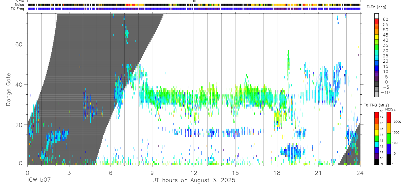Click the 50 label on ELEV colorbar

(x=386, y=30)
